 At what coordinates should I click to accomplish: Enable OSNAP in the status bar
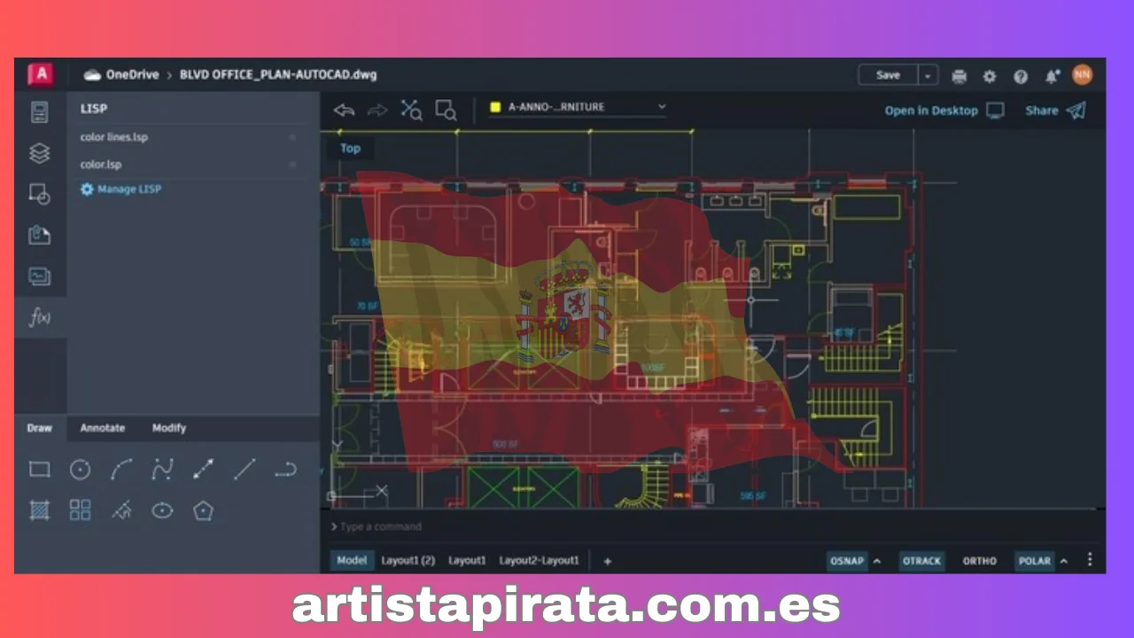(x=846, y=560)
